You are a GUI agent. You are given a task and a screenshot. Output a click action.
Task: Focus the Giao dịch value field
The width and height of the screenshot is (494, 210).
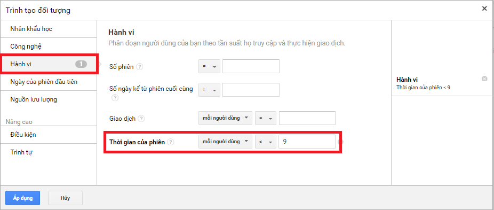[x=307, y=118]
